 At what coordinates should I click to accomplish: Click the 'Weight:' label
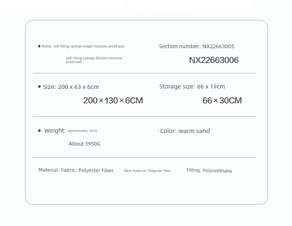(55, 131)
